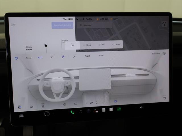This screenshot has width=182, height=136.
Task: Switch to the Rear climate tab
Action: click(x=101, y=56)
